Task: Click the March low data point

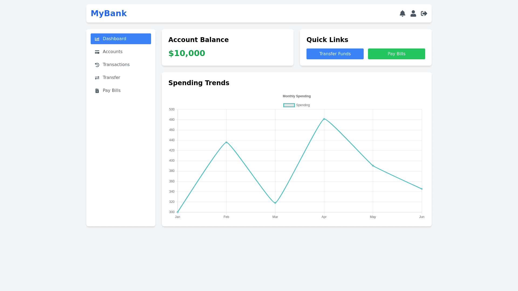Action: (x=275, y=203)
